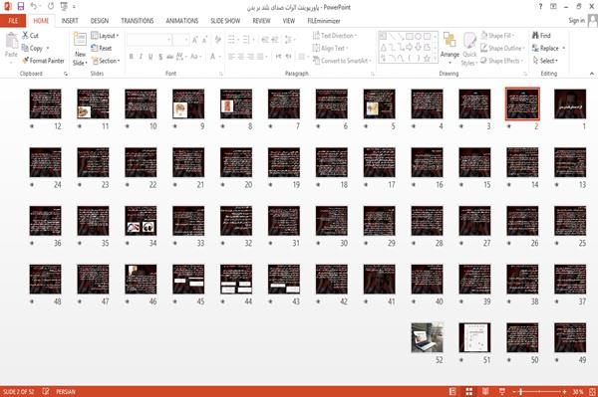Open the FILE tab
This screenshot has width=598, height=397.
pyautogui.click(x=13, y=21)
